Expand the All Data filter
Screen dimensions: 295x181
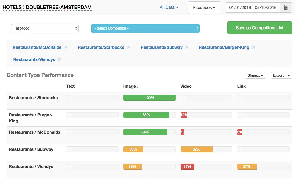pyautogui.click(x=169, y=7)
